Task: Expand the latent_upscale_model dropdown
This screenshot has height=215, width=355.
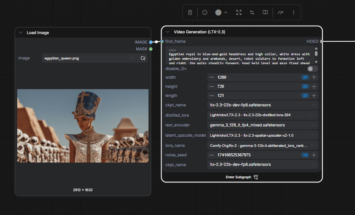Action: click(x=262, y=135)
